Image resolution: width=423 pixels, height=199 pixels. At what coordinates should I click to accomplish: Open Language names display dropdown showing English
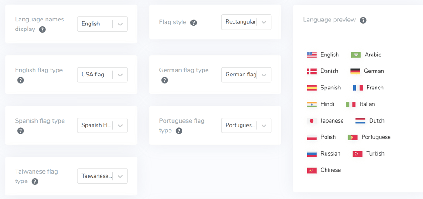(102, 24)
